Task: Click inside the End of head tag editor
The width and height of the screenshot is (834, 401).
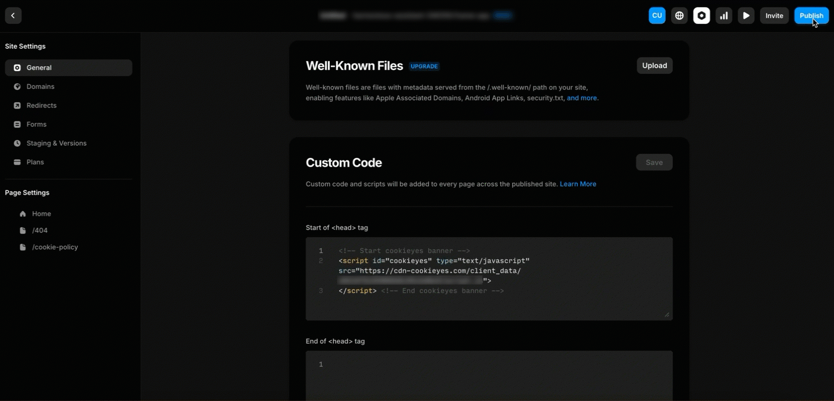Action: tap(489, 372)
